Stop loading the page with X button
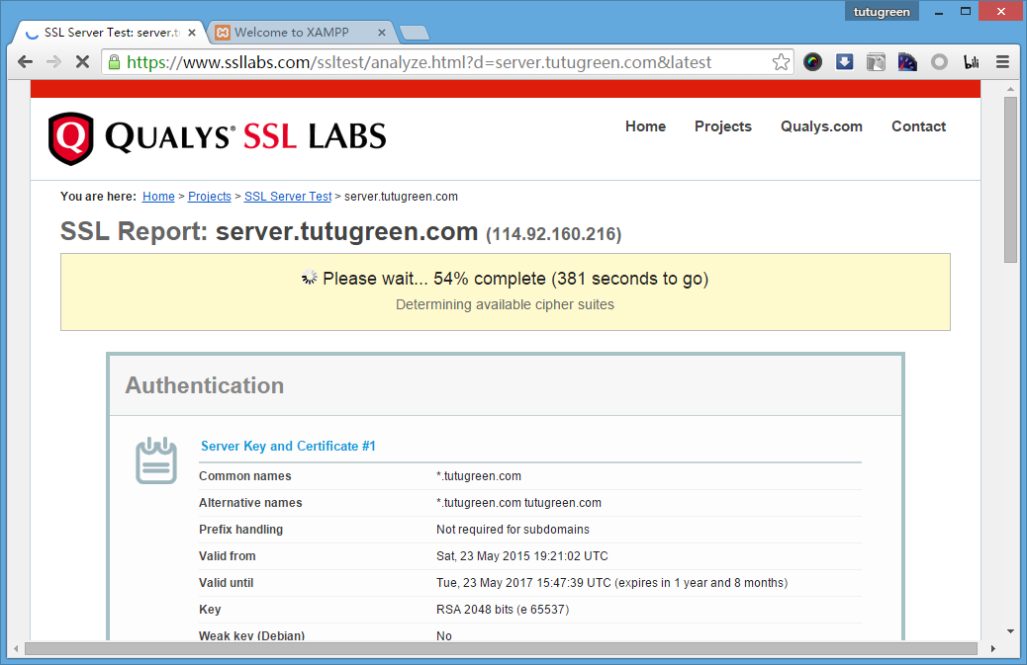1027x665 pixels. (82, 62)
